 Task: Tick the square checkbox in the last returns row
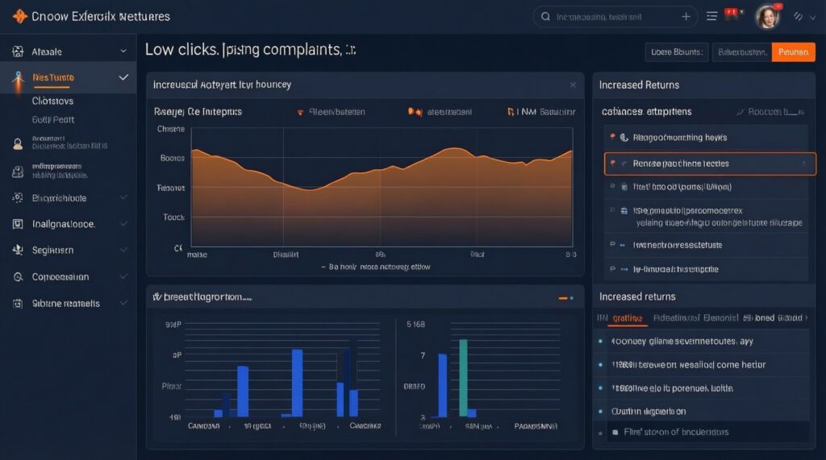click(x=615, y=433)
